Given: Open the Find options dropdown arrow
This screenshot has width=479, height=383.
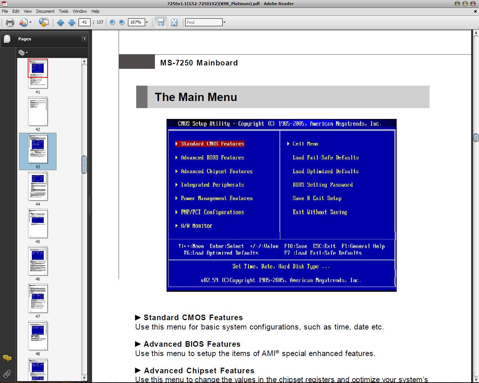Looking at the screenshot, I should [x=224, y=22].
